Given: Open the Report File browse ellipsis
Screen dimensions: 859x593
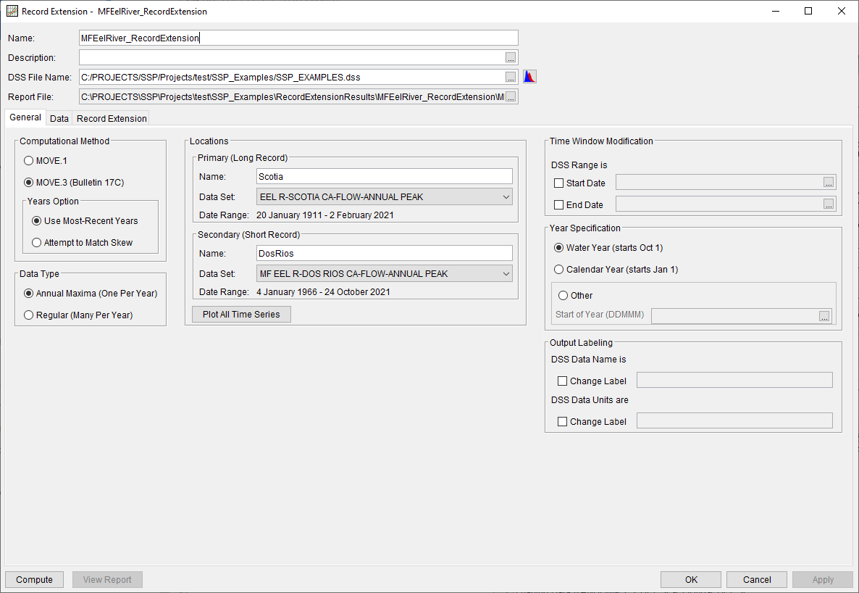Looking at the screenshot, I should [x=512, y=96].
